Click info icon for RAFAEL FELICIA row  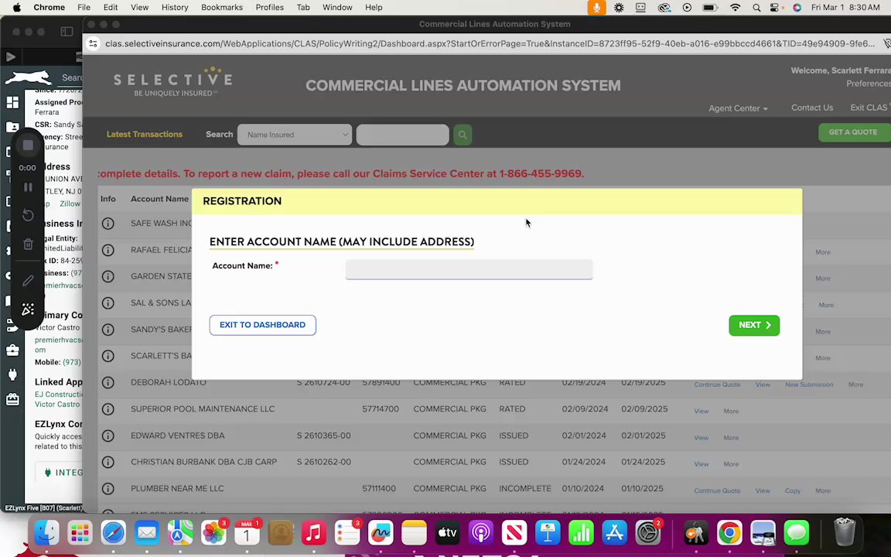[x=108, y=250]
